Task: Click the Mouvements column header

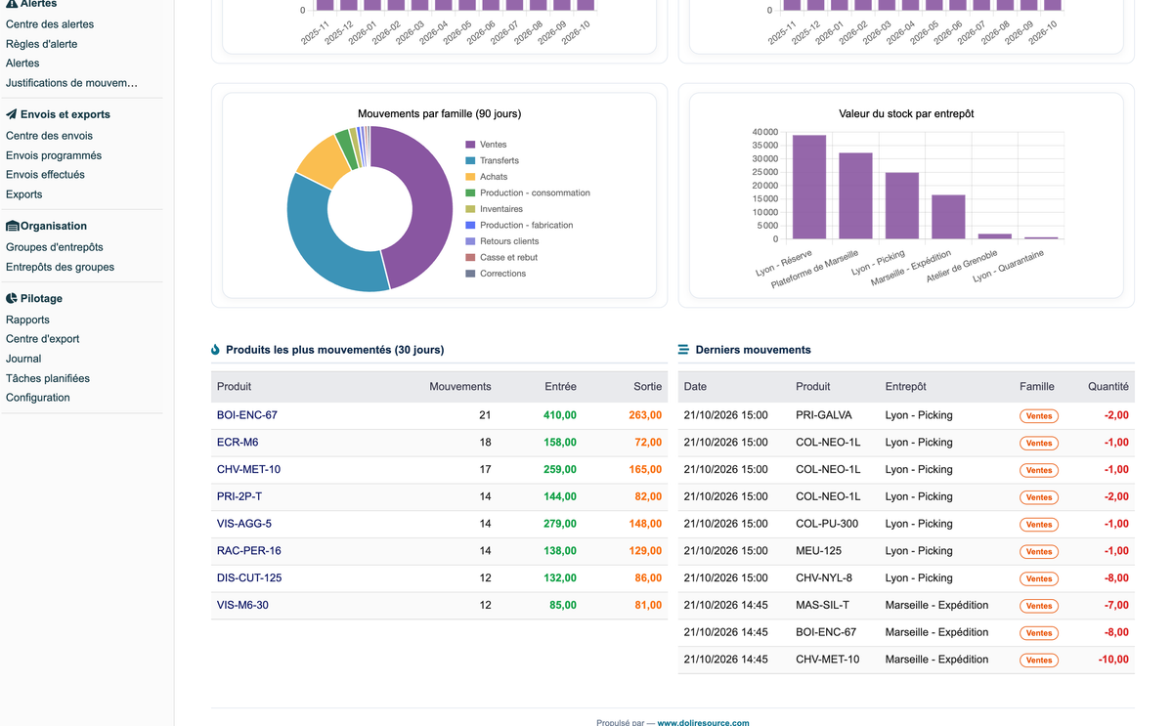Action: tap(460, 387)
